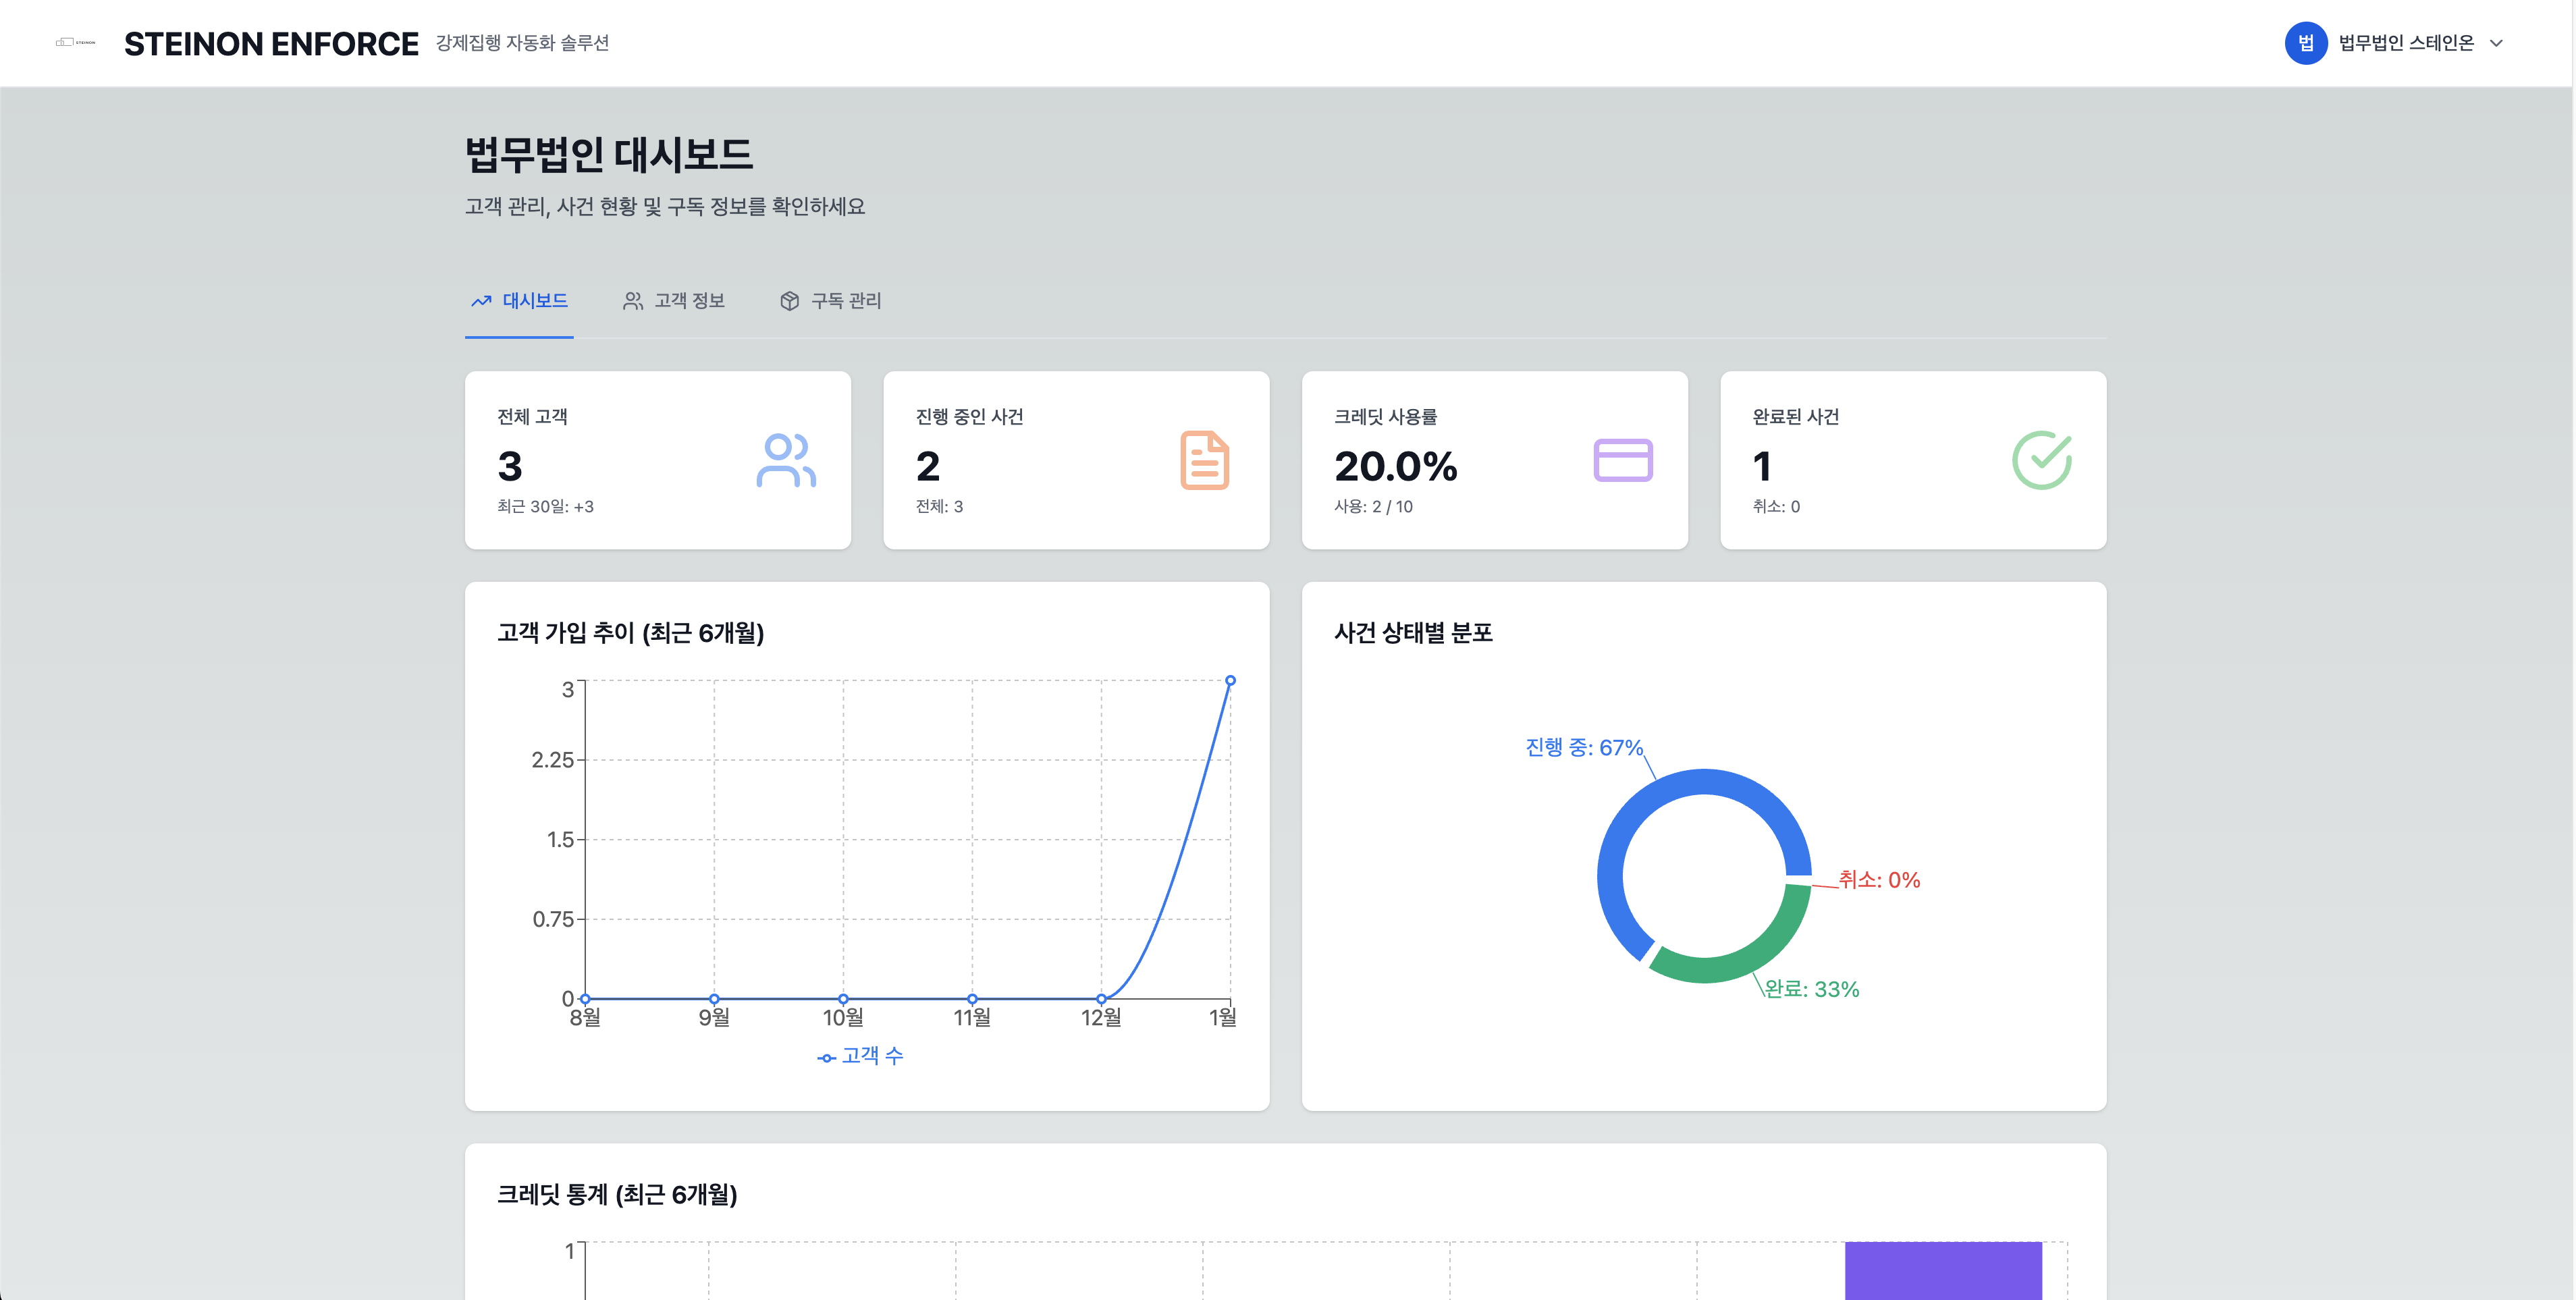This screenshot has height=1300, width=2576.
Task: Click the checkmark icon in the 완료된 사건 card
Action: click(x=2043, y=461)
